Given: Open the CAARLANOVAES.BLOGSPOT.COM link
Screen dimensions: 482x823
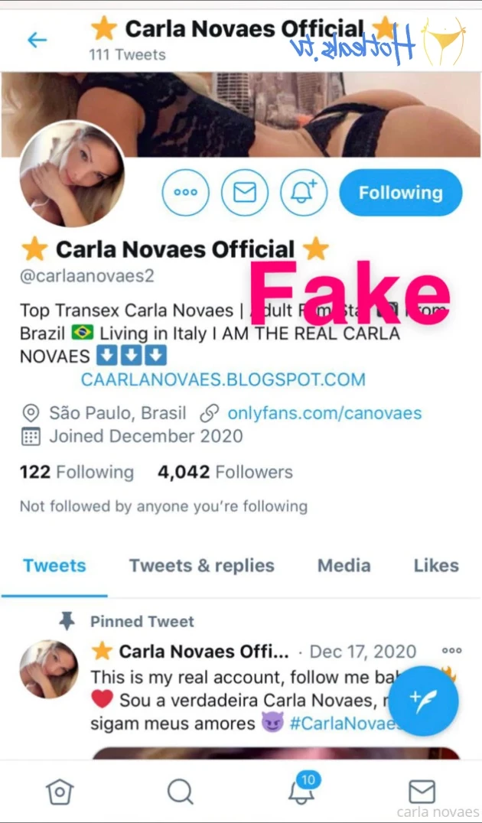Looking at the screenshot, I should (x=223, y=379).
